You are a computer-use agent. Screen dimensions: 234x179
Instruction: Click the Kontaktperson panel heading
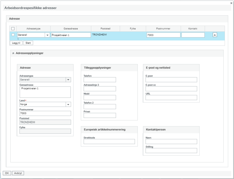point(156,130)
